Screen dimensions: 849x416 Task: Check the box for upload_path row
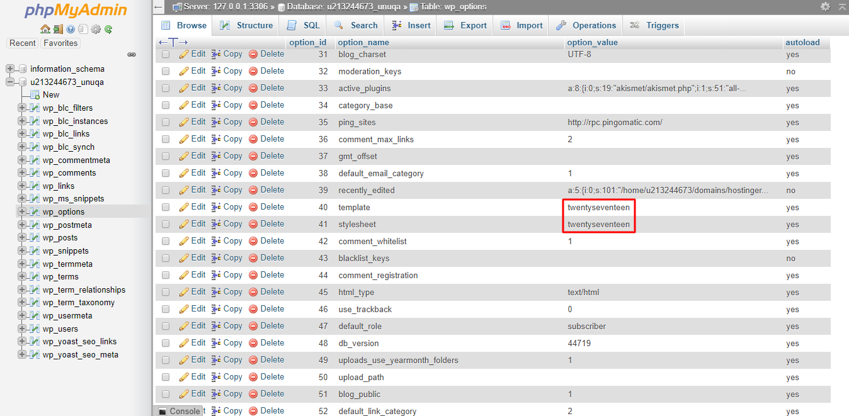click(166, 377)
